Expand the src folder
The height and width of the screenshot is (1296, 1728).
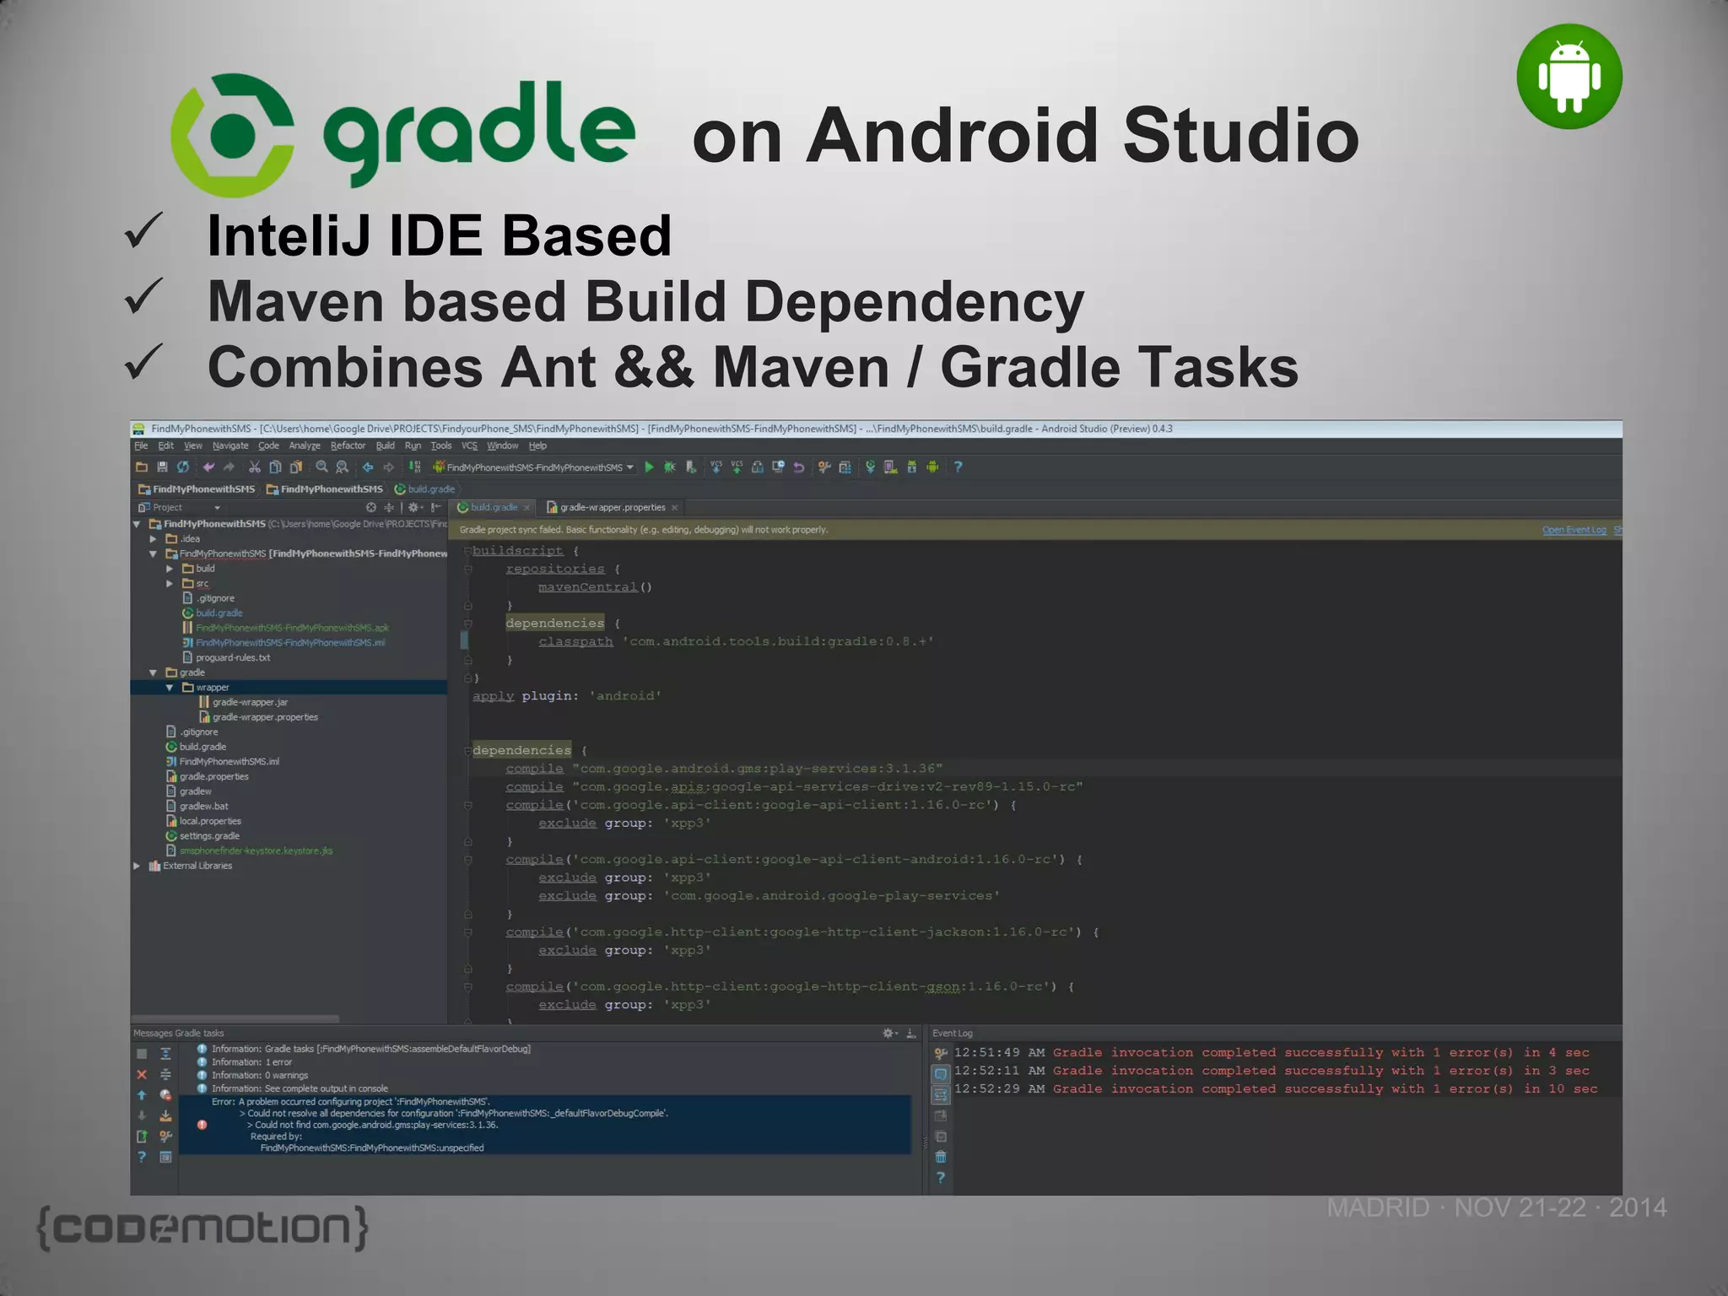170,584
